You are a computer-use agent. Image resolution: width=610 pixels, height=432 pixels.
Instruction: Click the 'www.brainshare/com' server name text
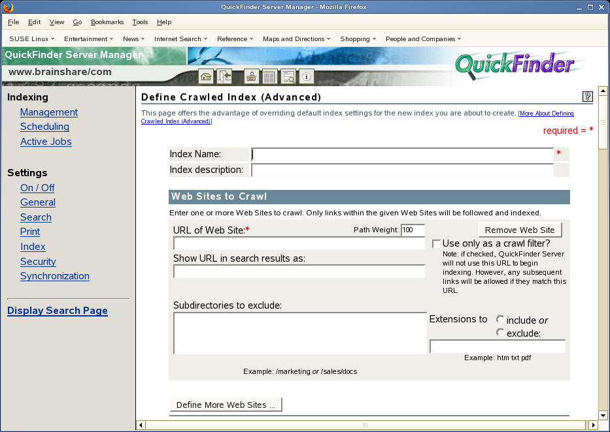click(x=60, y=72)
